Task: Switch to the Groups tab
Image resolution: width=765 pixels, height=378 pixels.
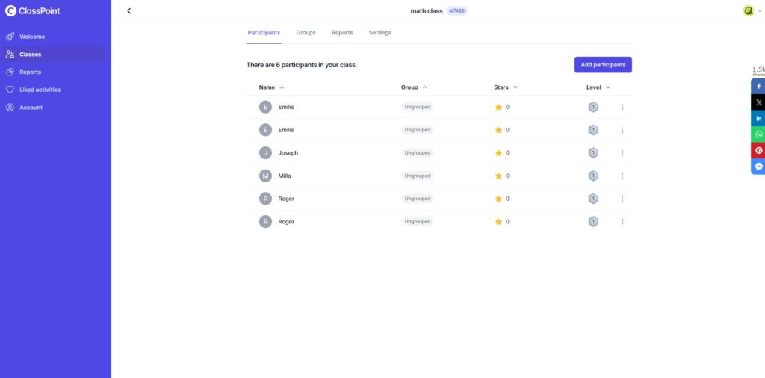Action: pos(306,33)
